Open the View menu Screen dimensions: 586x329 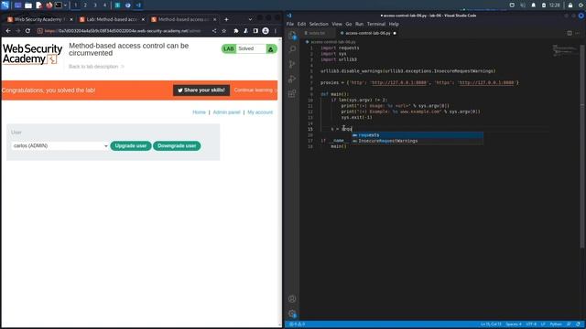point(337,24)
